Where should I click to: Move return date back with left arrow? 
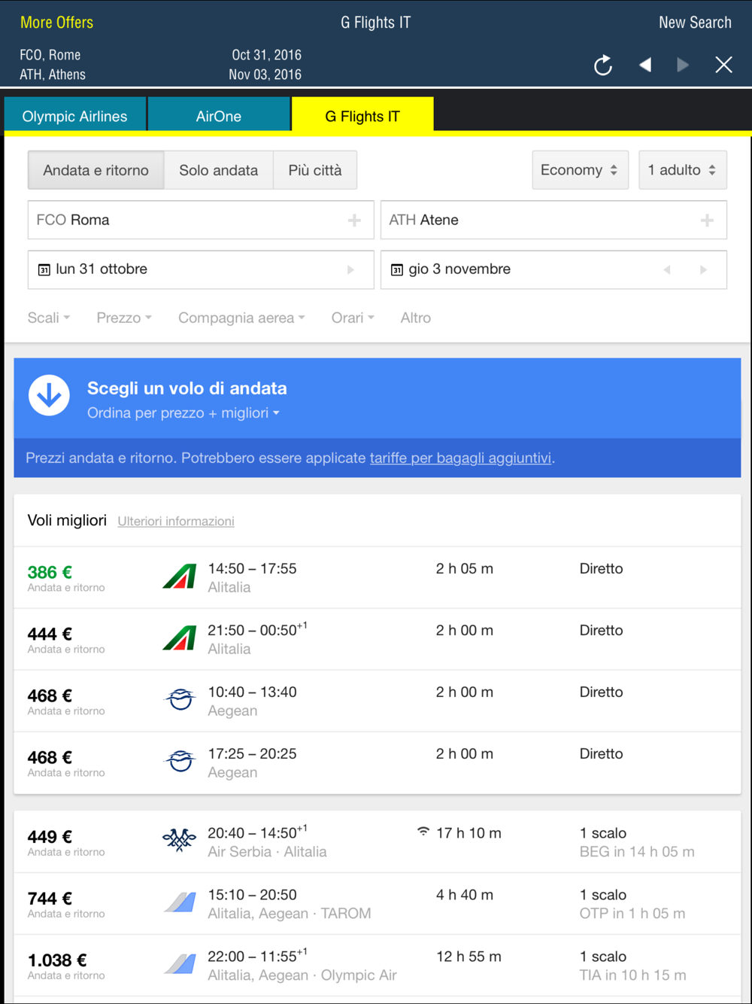pos(666,269)
